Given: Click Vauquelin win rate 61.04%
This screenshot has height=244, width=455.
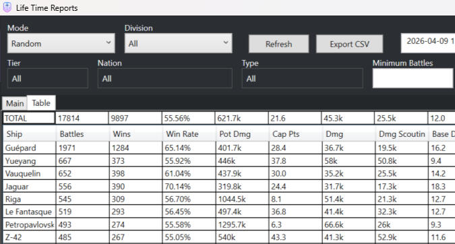Looking at the screenshot, I should point(189,173).
